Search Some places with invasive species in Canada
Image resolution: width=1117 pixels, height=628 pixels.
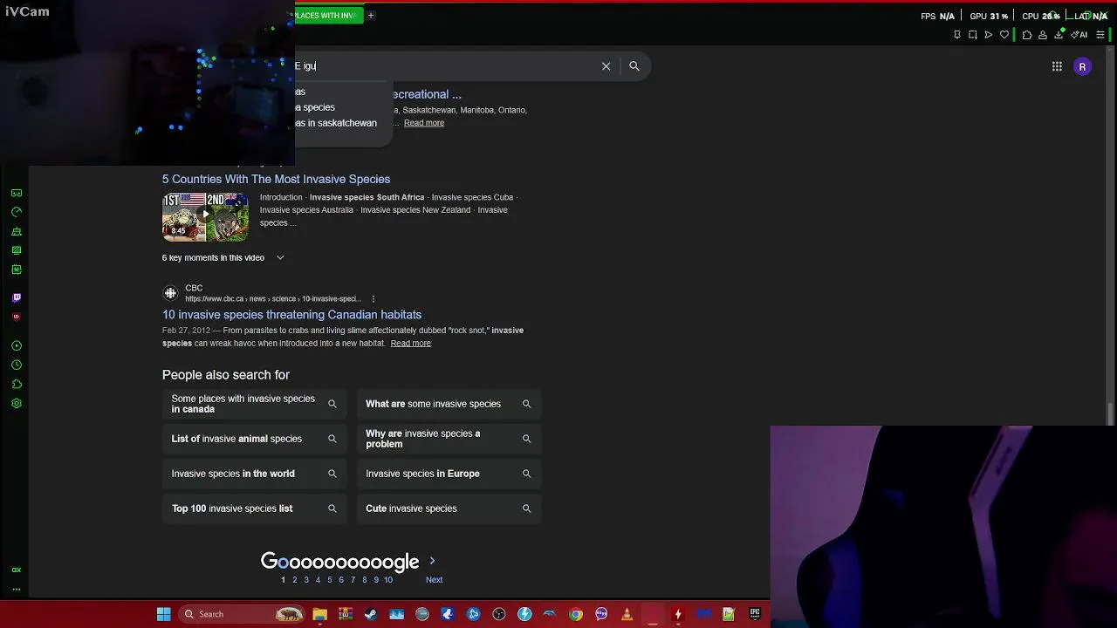[254, 404]
